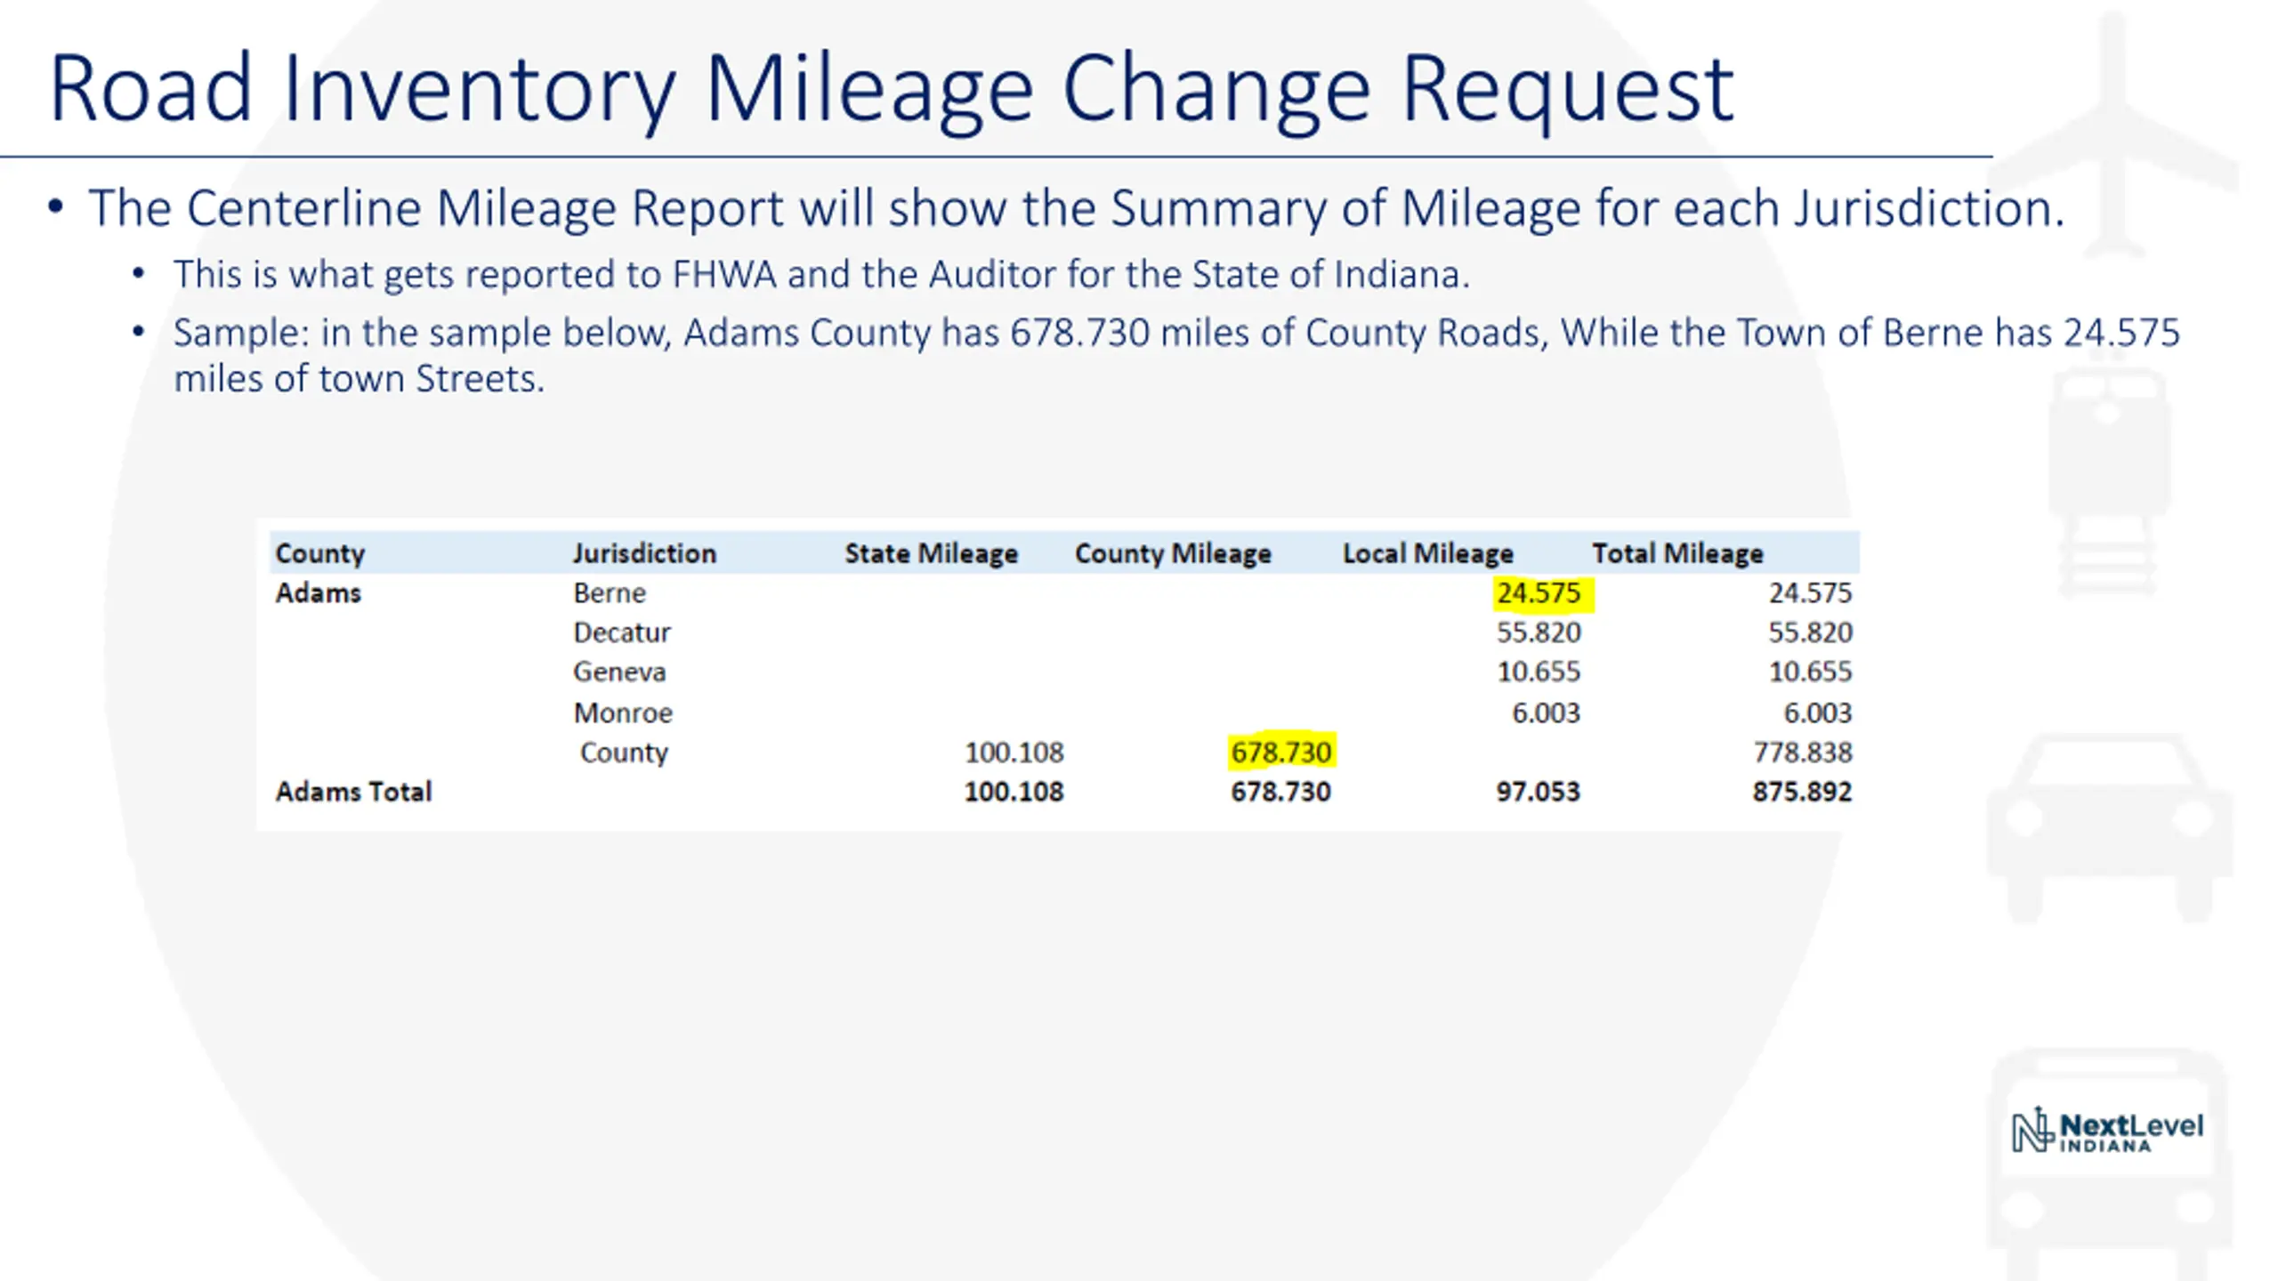Click County row state mileage 100.108
Image resolution: width=2278 pixels, height=1281 pixels.
click(x=1014, y=753)
